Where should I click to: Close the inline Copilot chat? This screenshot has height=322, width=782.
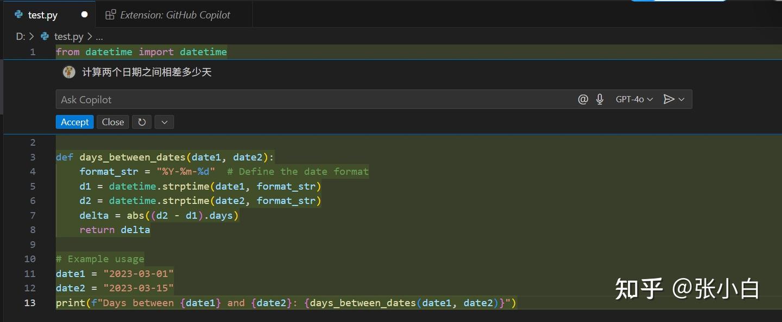pos(113,122)
